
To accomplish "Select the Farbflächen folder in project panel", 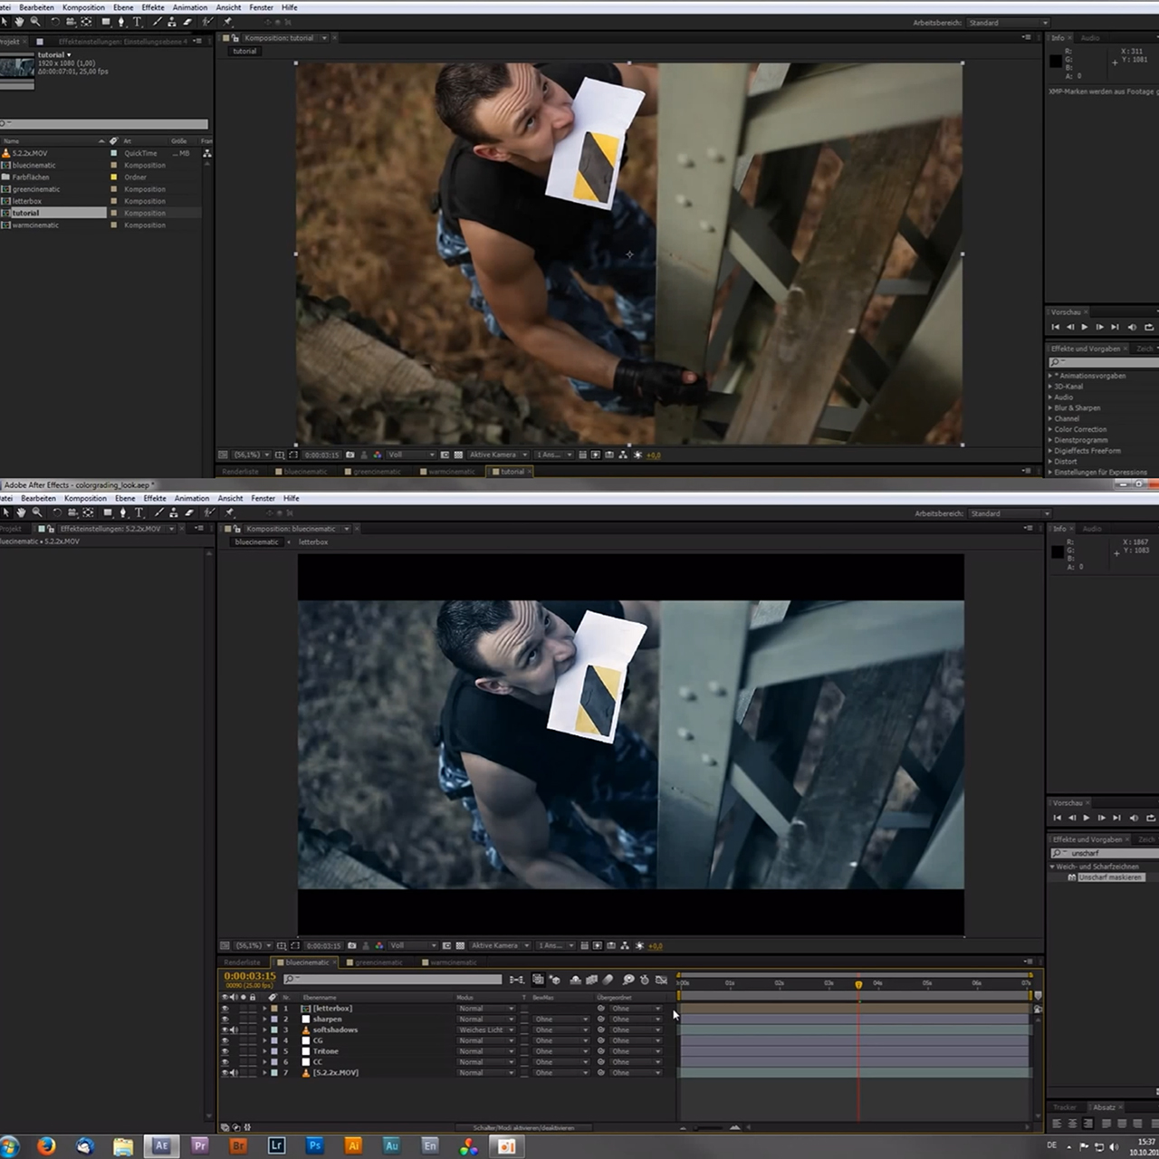I will (31, 177).
